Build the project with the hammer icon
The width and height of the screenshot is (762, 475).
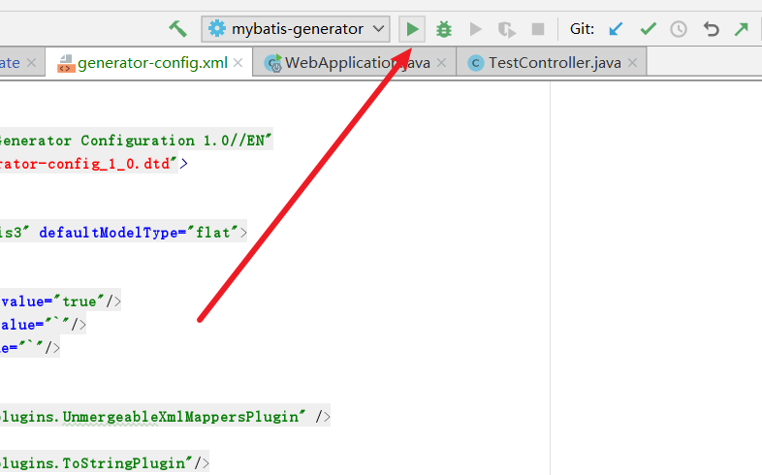pos(177,29)
